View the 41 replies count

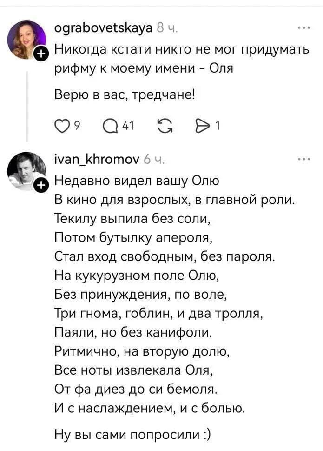(129, 125)
